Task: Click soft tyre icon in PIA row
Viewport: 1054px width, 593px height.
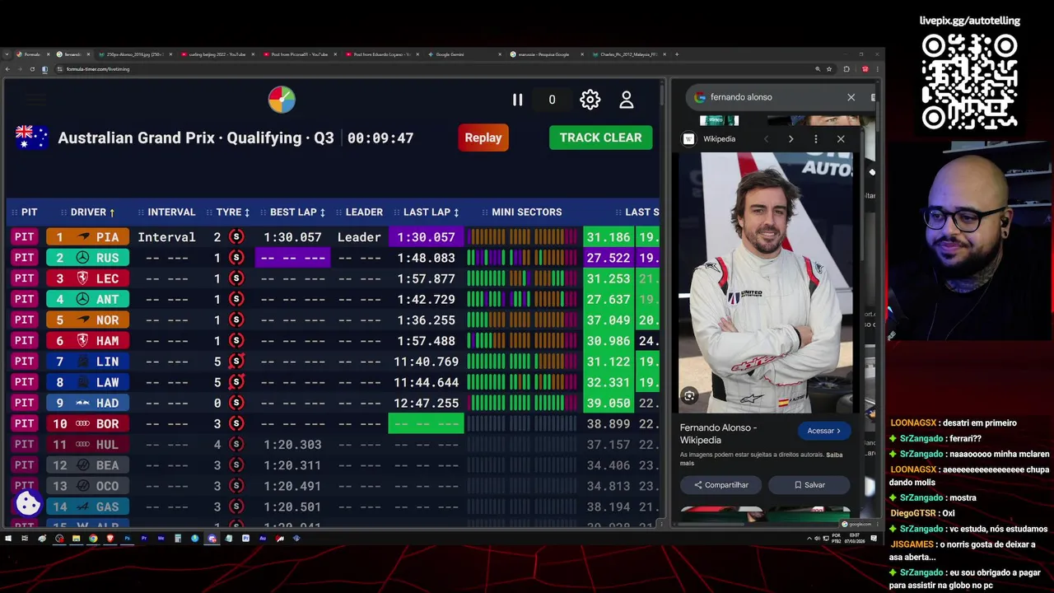Action: point(236,237)
